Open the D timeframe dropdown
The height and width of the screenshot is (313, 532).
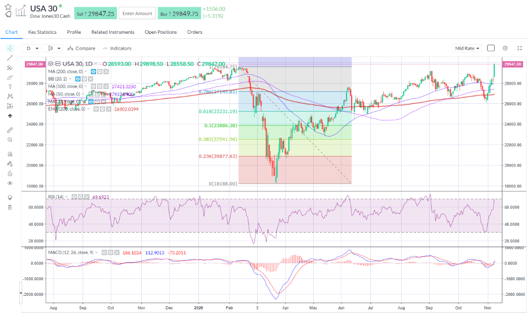click(32, 48)
